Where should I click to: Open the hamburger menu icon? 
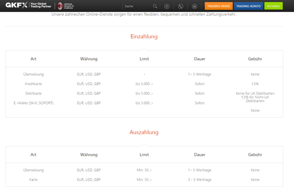(195, 6)
